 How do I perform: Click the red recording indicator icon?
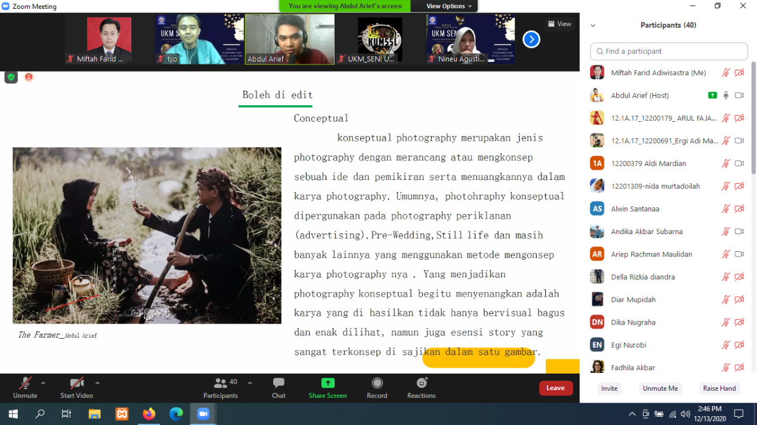(x=28, y=77)
